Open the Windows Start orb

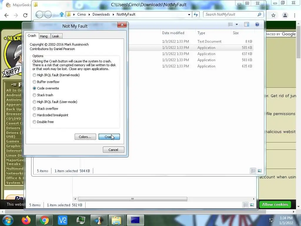point(8,220)
